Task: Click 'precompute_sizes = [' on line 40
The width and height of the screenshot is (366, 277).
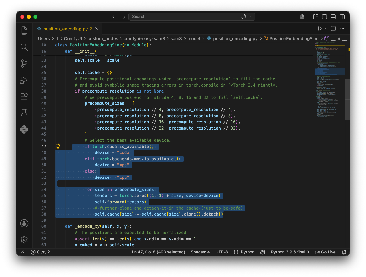Action: (x=109, y=103)
